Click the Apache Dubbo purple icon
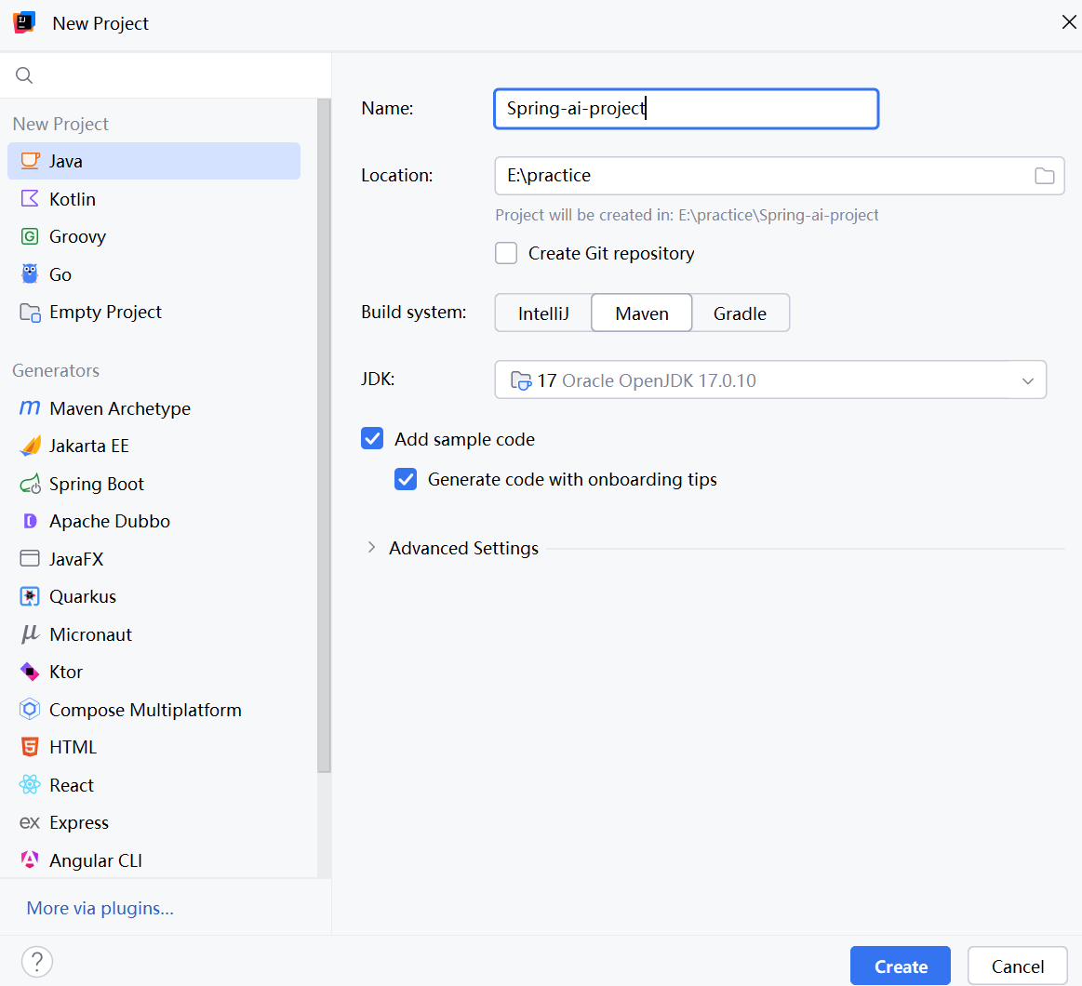The image size is (1082, 986). click(x=30, y=521)
